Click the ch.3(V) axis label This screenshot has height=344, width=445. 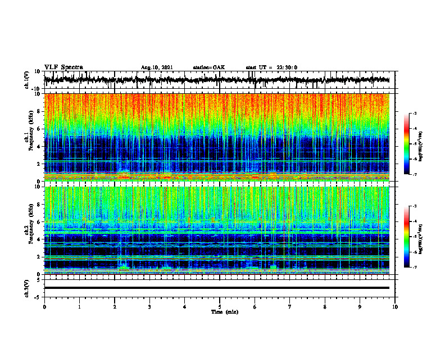click(x=26, y=289)
